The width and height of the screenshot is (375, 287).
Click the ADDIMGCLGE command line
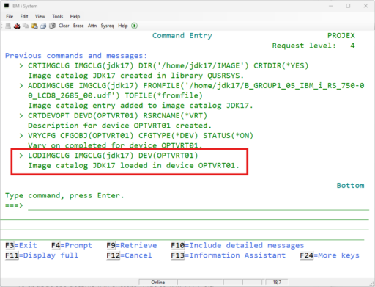[196, 86]
